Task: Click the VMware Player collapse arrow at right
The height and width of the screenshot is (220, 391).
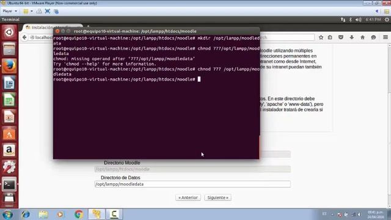Action: click(377, 11)
